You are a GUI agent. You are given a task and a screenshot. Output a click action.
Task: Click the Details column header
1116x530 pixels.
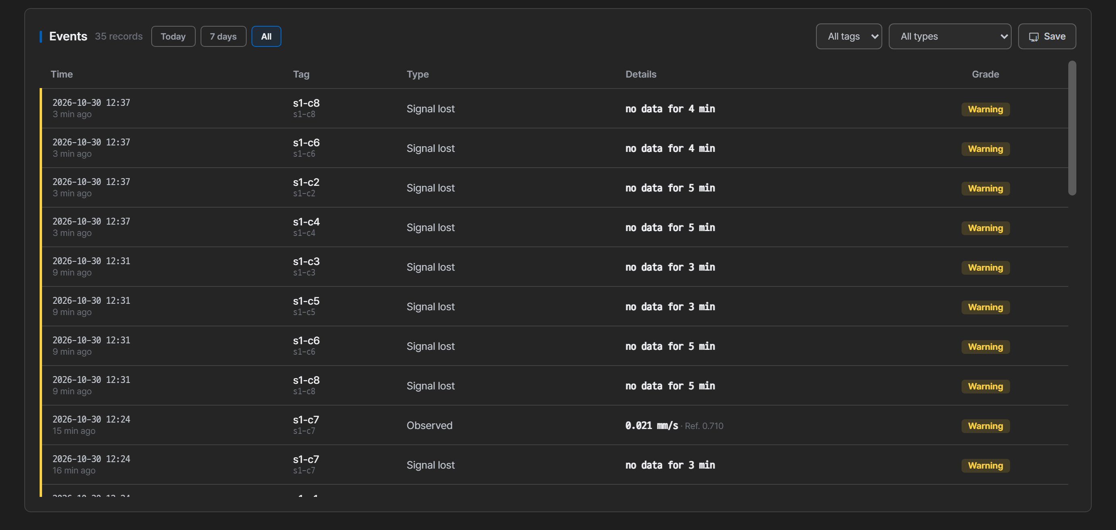(641, 74)
